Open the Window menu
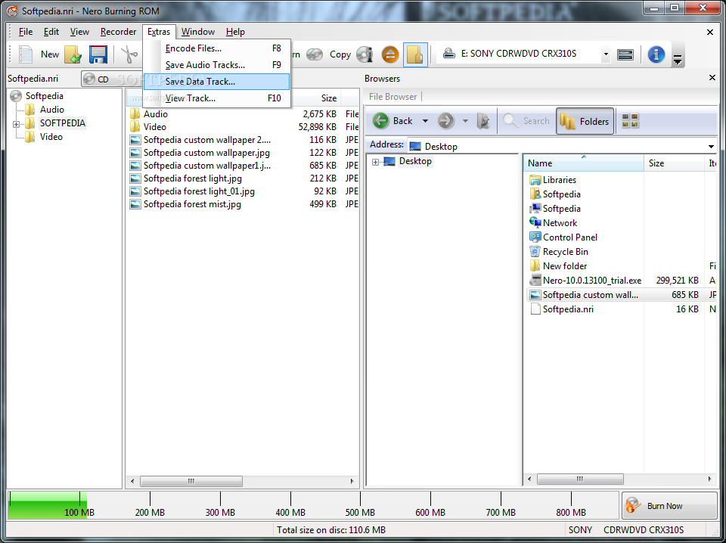 tap(198, 32)
